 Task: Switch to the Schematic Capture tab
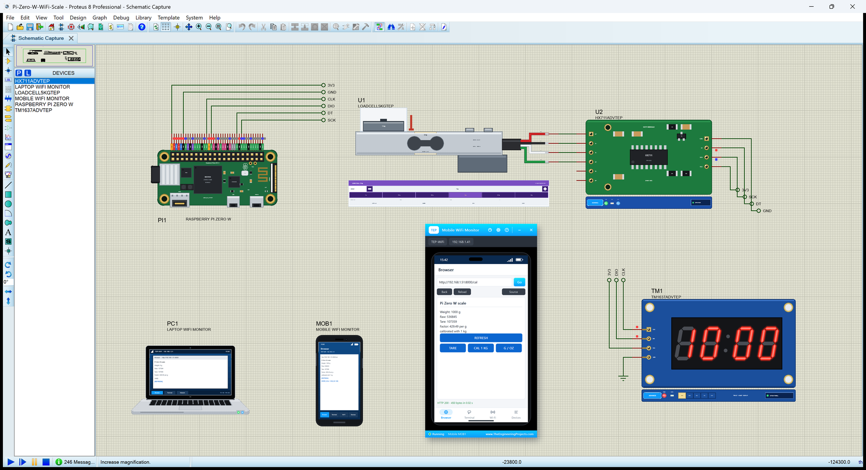coord(41,38)
